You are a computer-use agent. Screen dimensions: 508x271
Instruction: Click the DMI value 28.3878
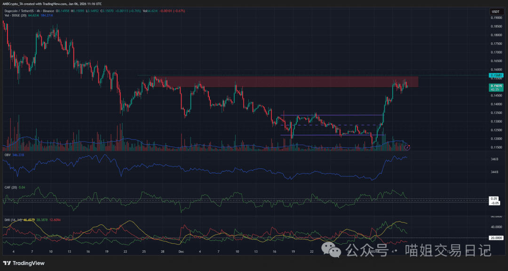pyautogui.click(x=42, y=220)
